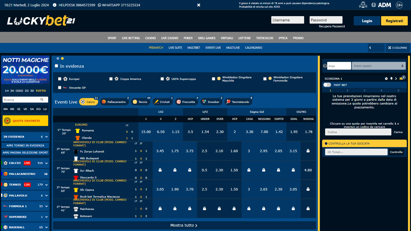
Task: Check the UEFA Supercoppa checkbox
Action: point(162,79)
